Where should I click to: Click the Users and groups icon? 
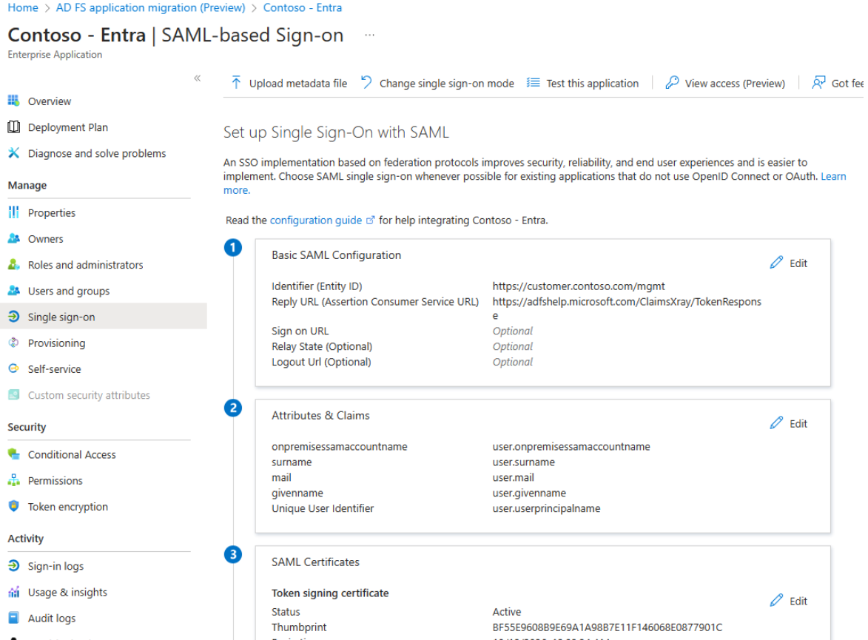(14, 290)
